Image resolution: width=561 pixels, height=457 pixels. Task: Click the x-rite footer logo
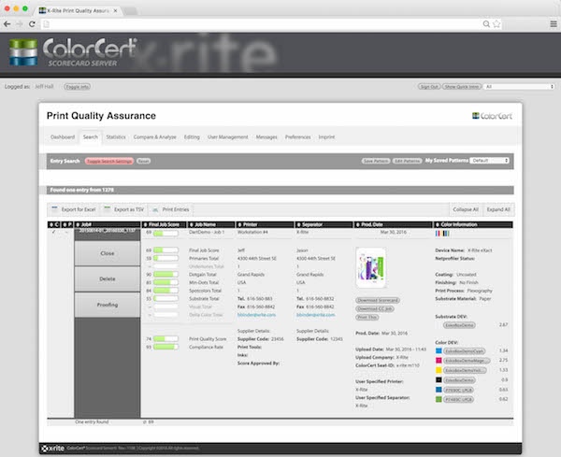tap(52, 449)
